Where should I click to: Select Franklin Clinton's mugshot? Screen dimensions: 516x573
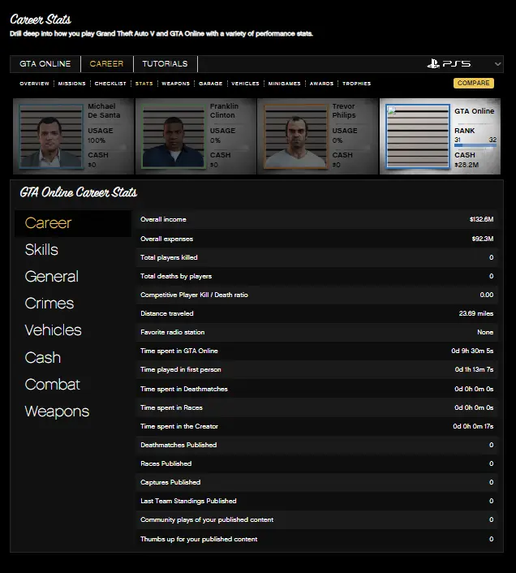point(171,136)
